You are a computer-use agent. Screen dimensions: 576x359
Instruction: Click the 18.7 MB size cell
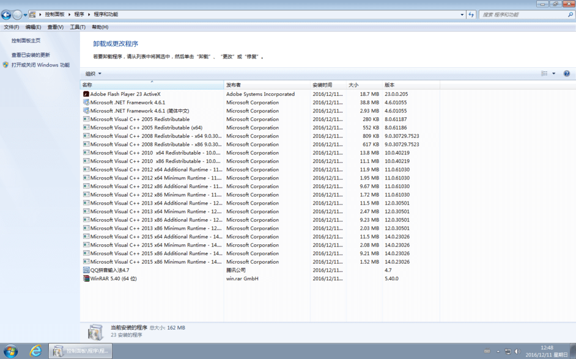[x=369, y=94]
